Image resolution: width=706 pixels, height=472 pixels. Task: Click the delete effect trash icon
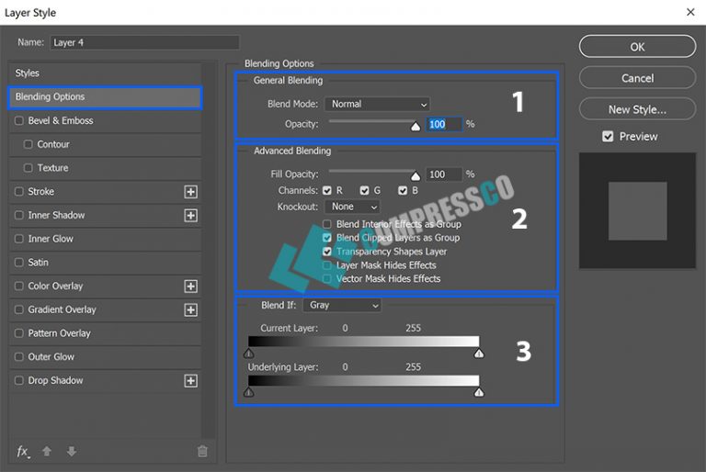(202, 451)
